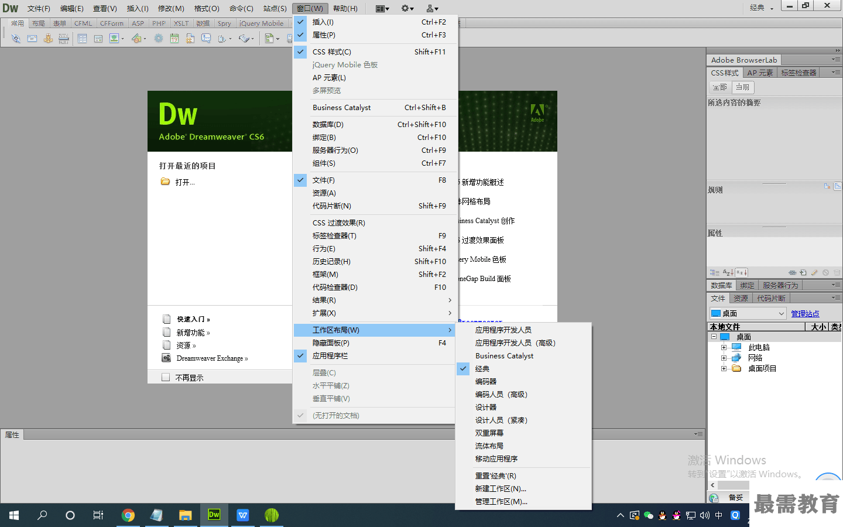The height and width of the screenshot is (527, 843).
Task: Click New CSS Rule icon
Action: [x=803, y=272]
